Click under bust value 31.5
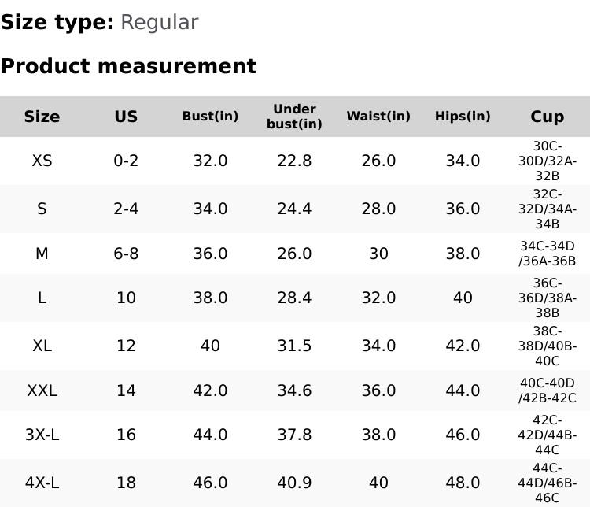Screen dimensions: 590x507 click(x=294, y=346)
